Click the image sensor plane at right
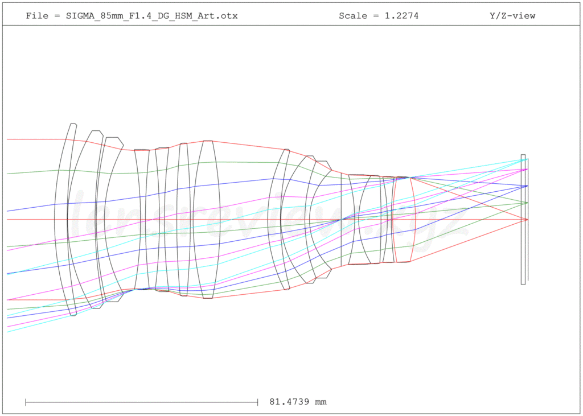 [528, 220]
